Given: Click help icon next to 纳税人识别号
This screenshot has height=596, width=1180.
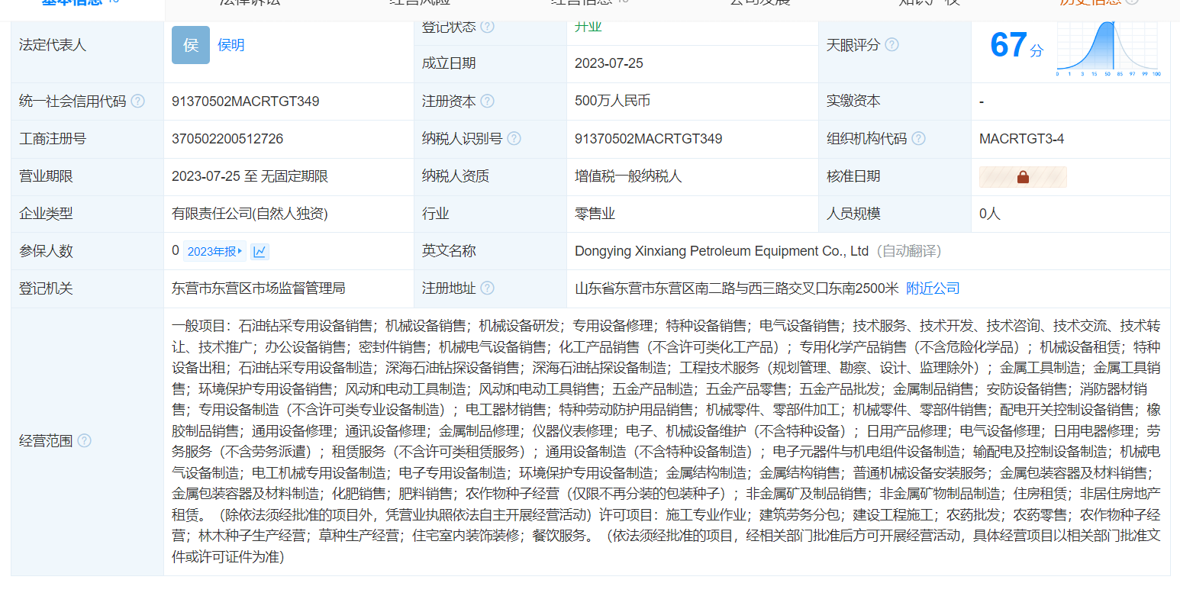Looking at the screenshot, I should click(x=514, y=138).
